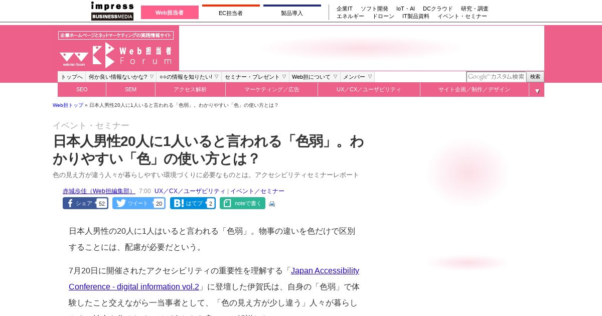Open author 赤城歩佳(Web担編集部) link
The width and height of the screenshot is (602, 316).
point(99,191)
